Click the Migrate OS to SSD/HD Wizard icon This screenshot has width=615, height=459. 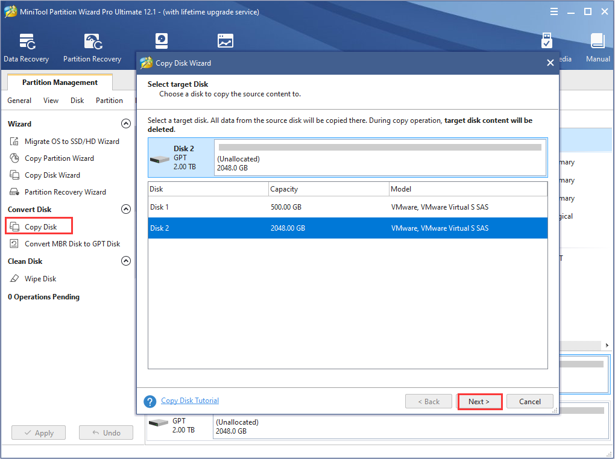point(14,141)
